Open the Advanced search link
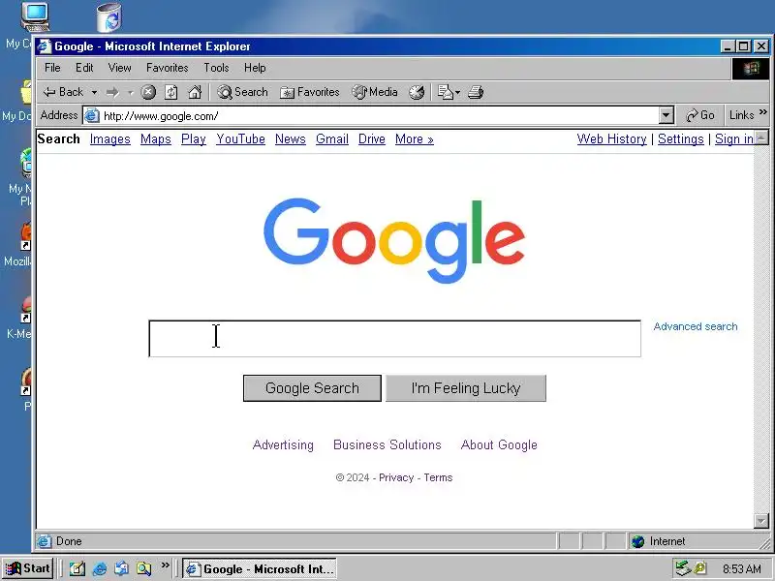 click(696, 326)
